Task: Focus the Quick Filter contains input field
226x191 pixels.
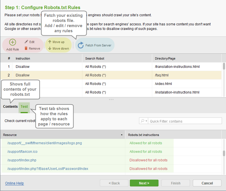Action: pos(185,121)
